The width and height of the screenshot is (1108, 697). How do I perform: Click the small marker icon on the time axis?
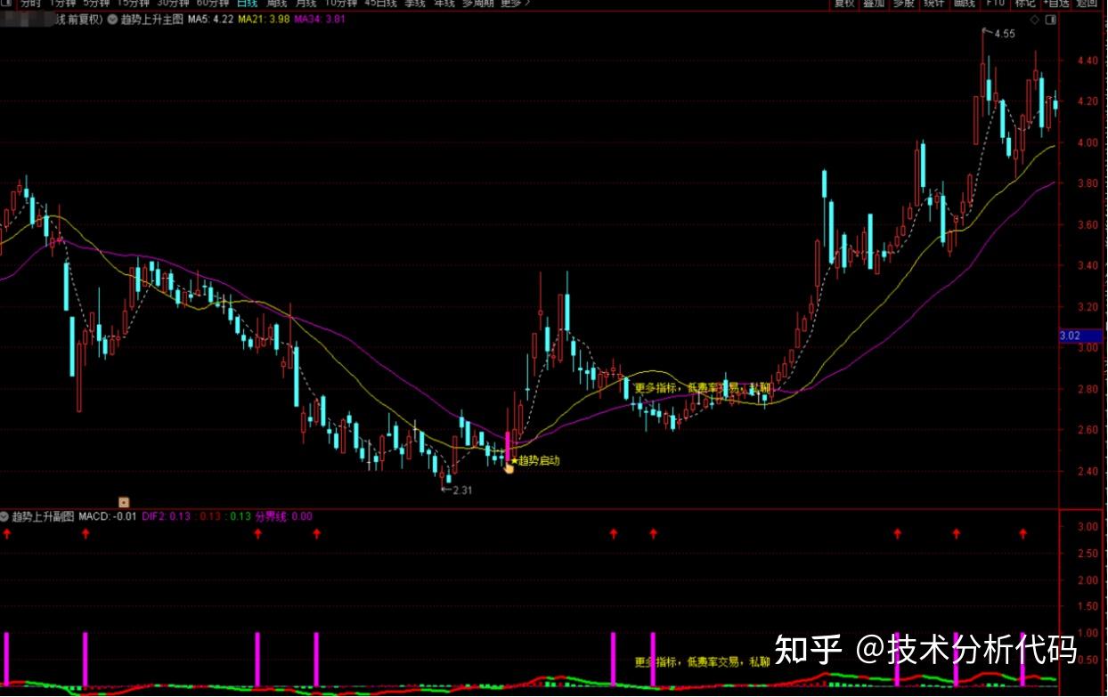(124, 502)
